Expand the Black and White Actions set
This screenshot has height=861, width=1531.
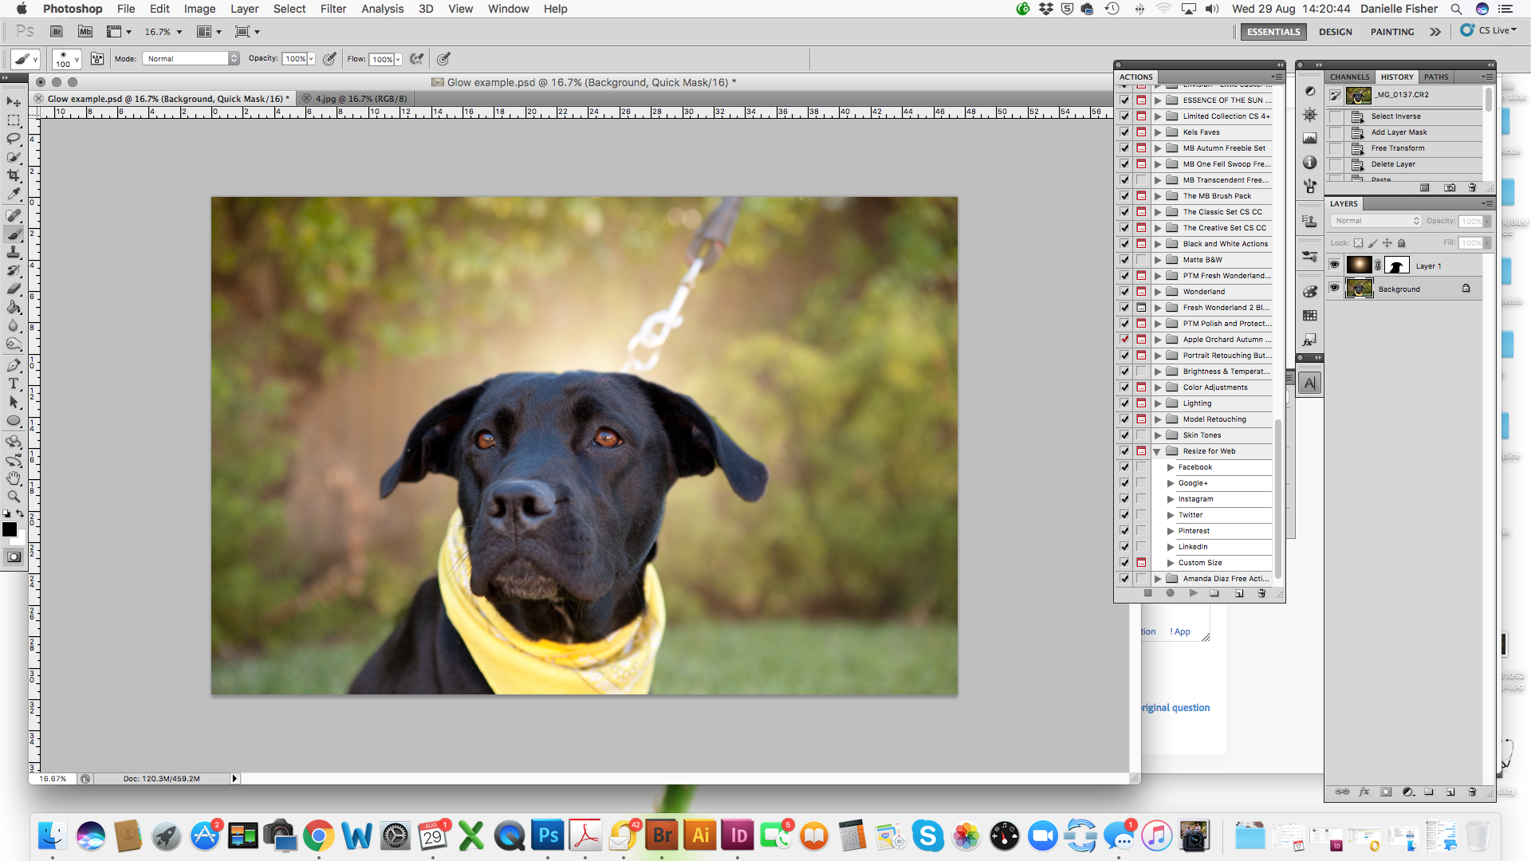tap(1158, 244)
